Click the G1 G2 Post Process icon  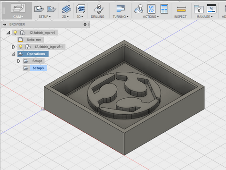151,9
